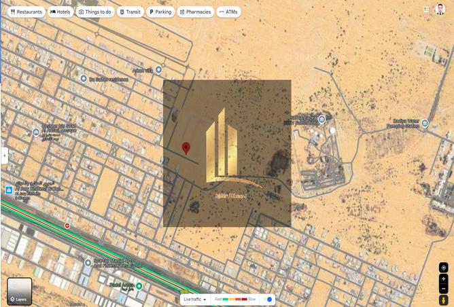Filter map by Restaurants
Image resolution: width=454 pixels, height=307 pixels.
tap(27, 12)
